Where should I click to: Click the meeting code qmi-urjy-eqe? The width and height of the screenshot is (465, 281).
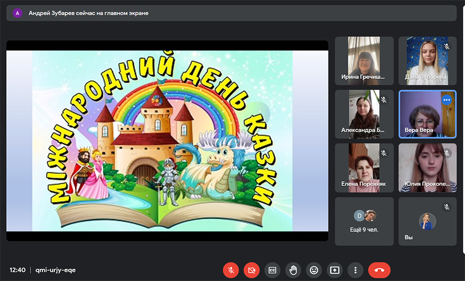(55, 270)
